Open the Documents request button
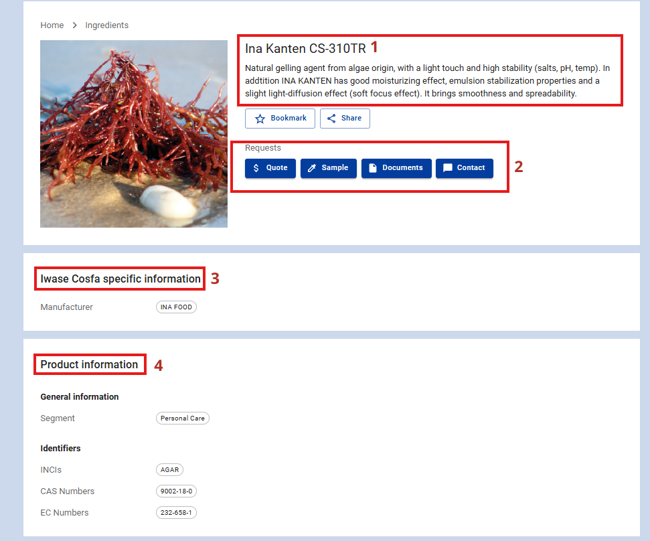Image resolution: width=650 pixels, height=541 pixels. point(396,168)
